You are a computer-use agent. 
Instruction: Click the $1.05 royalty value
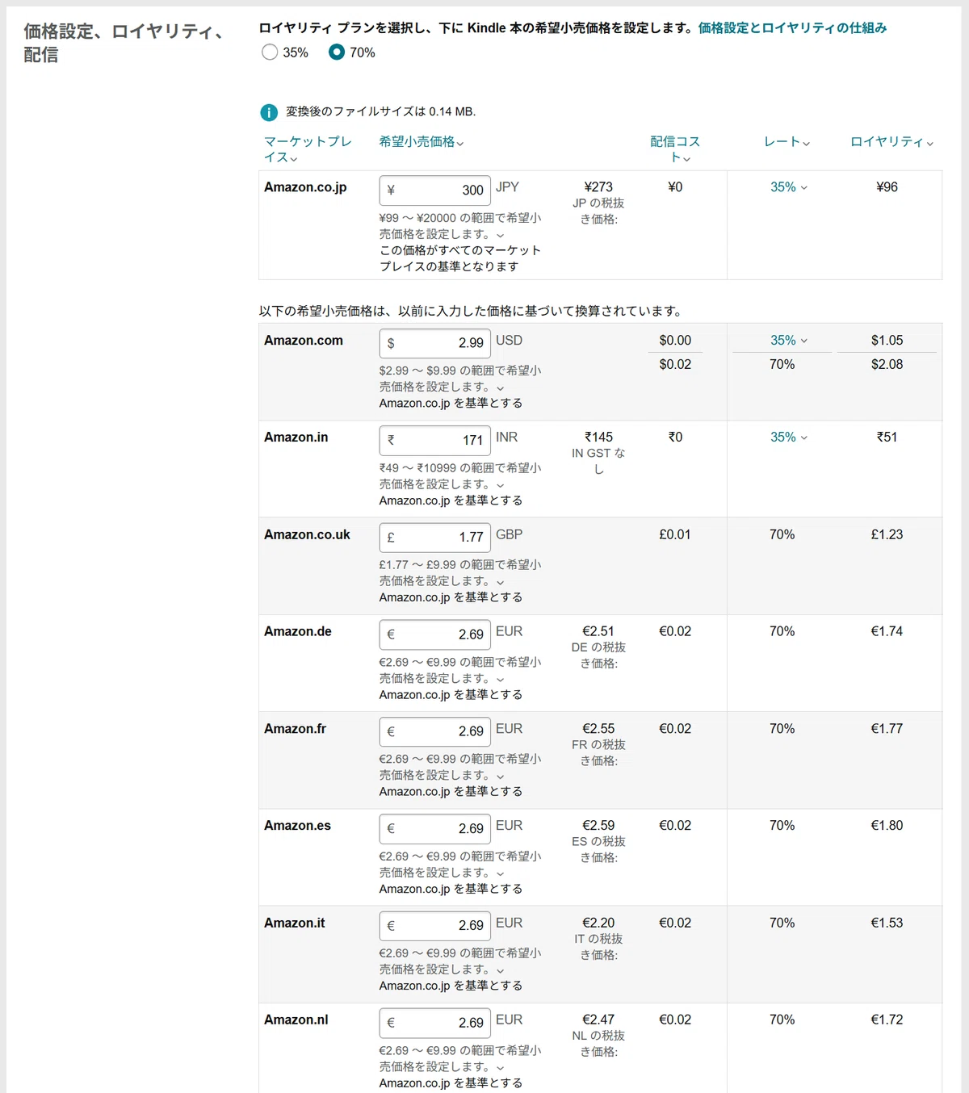(x=887, y=341)
